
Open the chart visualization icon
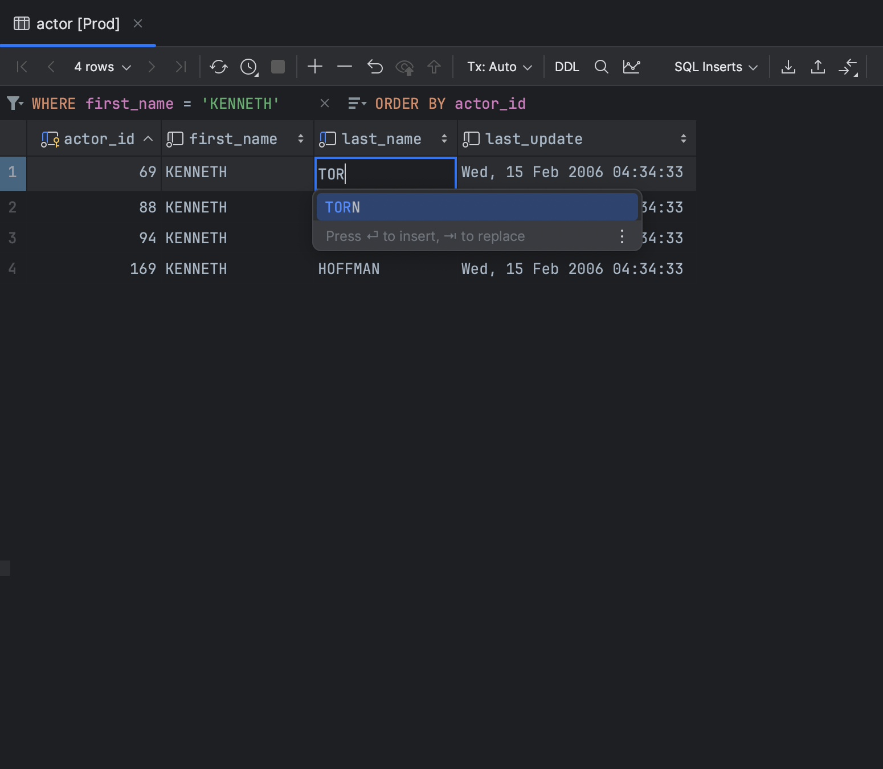point(632,67)
